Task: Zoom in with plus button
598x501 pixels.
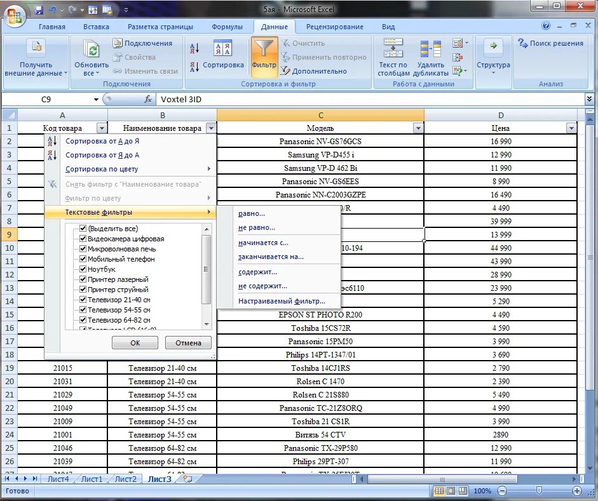Action: (x=577, y=491)
